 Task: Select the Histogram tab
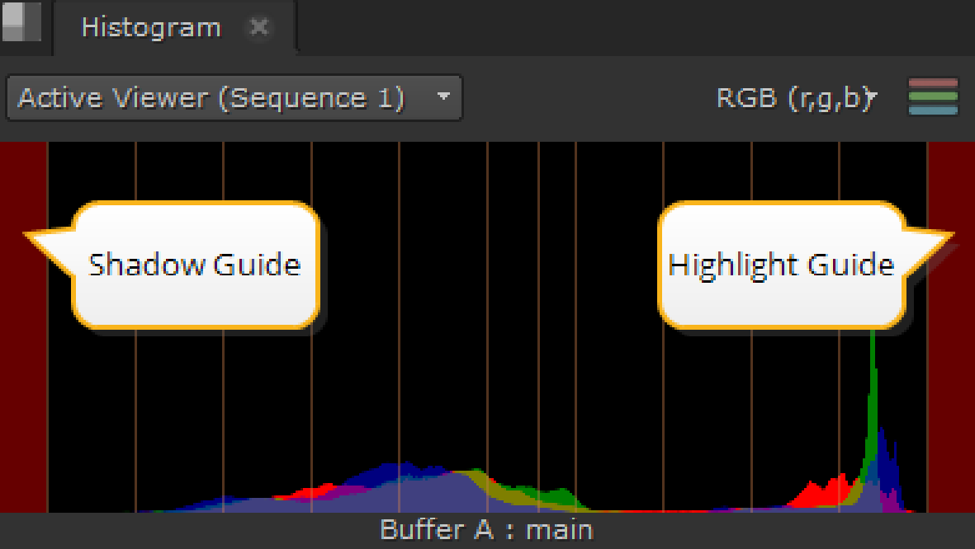coord(151,27)
